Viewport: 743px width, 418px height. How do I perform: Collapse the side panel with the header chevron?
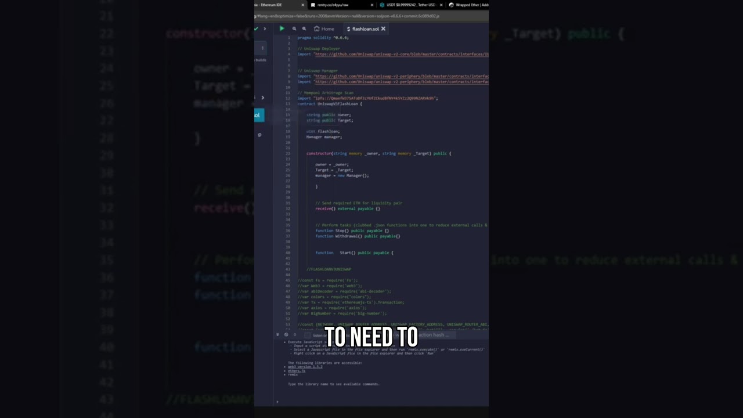[265, 28]
